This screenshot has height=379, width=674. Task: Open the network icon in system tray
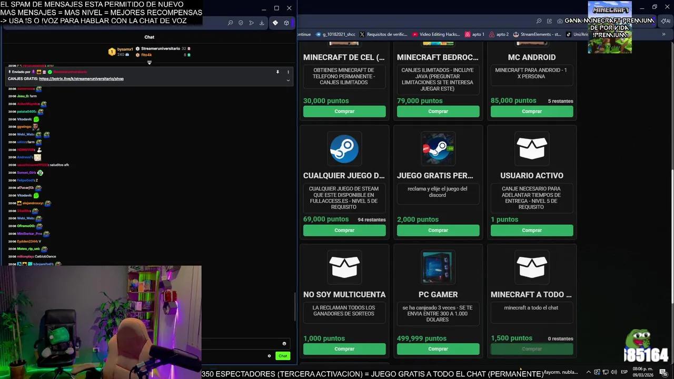(x=606, y=372)
